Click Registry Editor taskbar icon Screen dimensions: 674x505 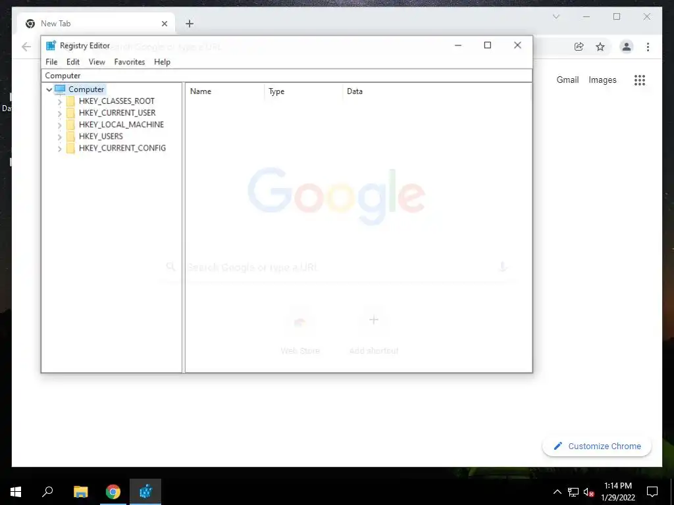(x=145, y=492)
